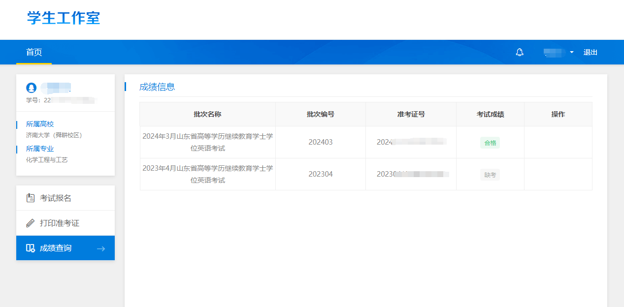624x307 pixels.
Task: Open the 考试报名 menu item
Action: (x=54, y=198)
